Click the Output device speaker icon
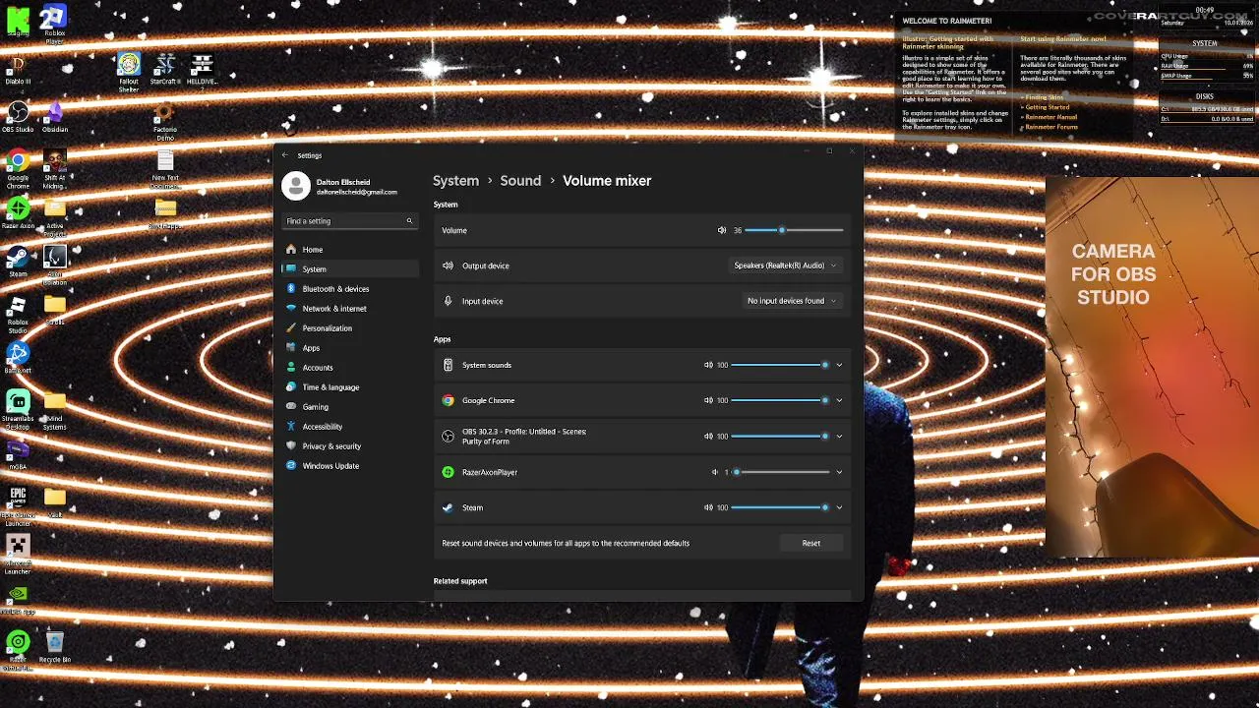This screenshot has width=1259, height=708. (x=448, y=265)
